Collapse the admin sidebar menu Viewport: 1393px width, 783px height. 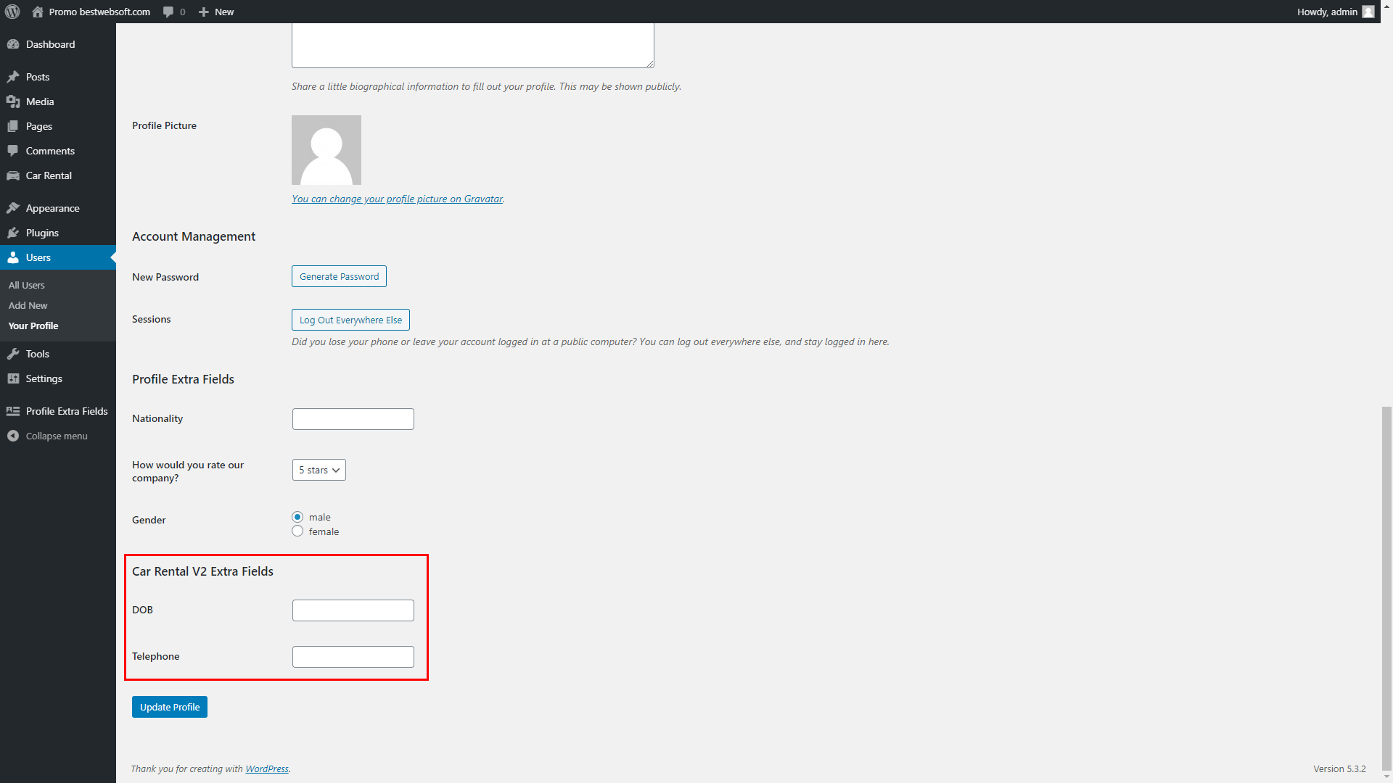pos(12,436)
